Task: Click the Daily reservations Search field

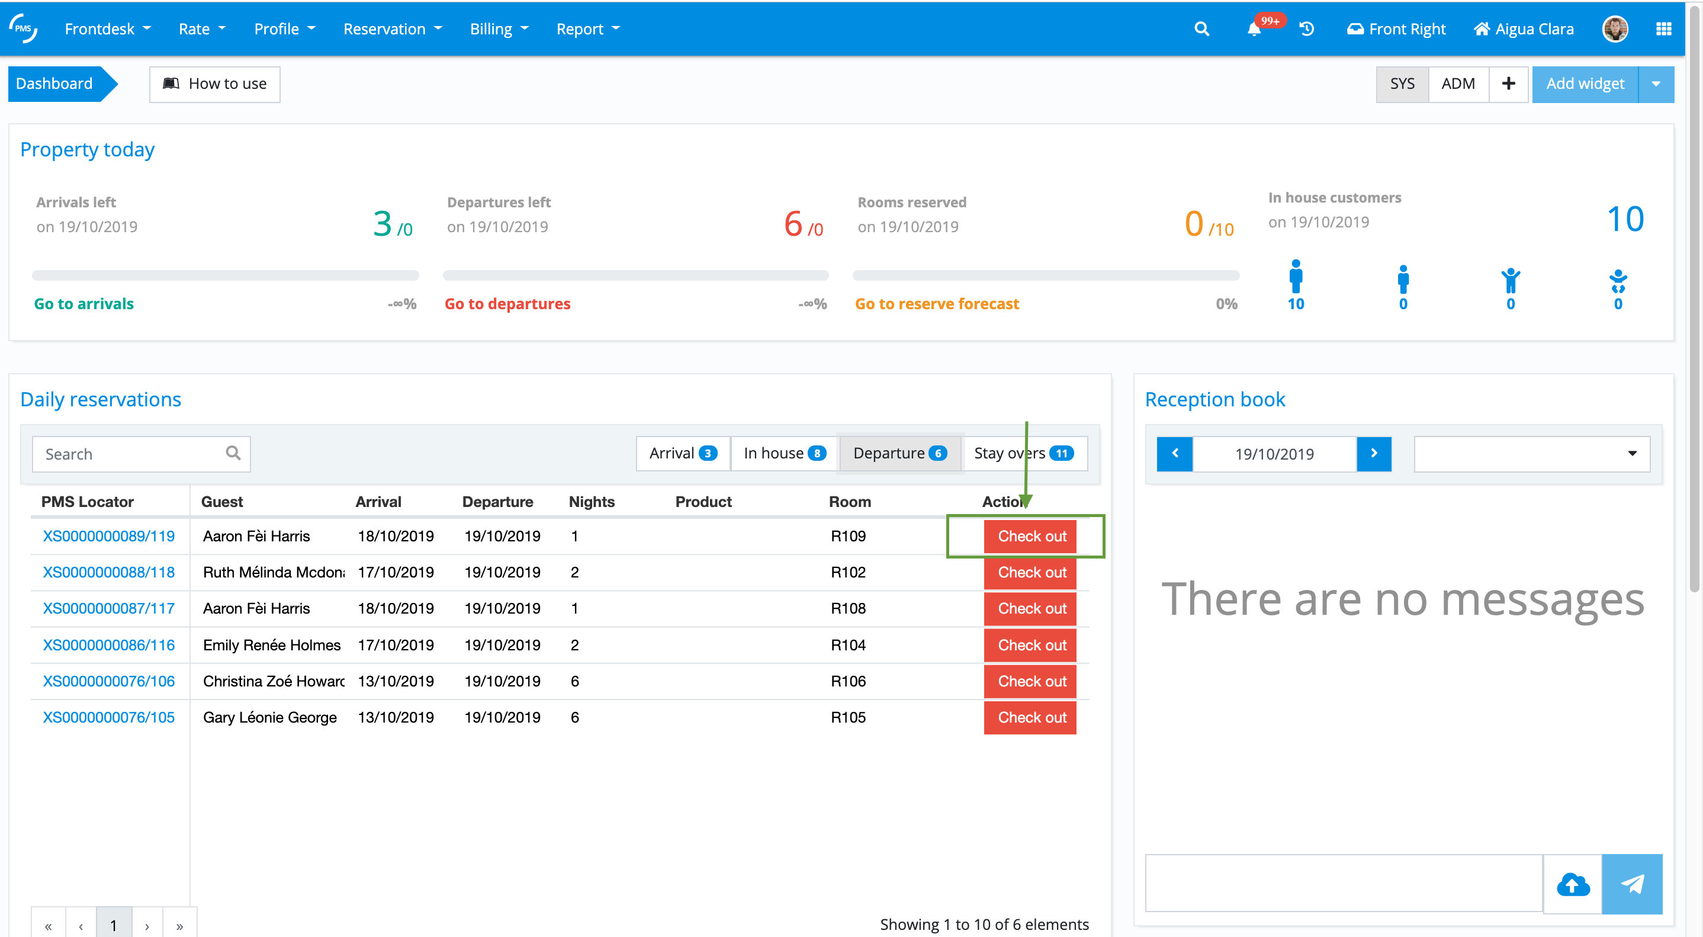Action: point(132,454)
